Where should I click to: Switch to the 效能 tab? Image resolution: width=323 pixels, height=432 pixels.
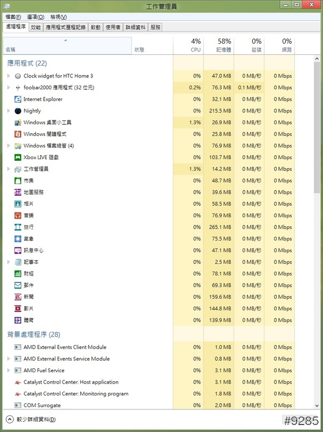(x=36, y=27)
